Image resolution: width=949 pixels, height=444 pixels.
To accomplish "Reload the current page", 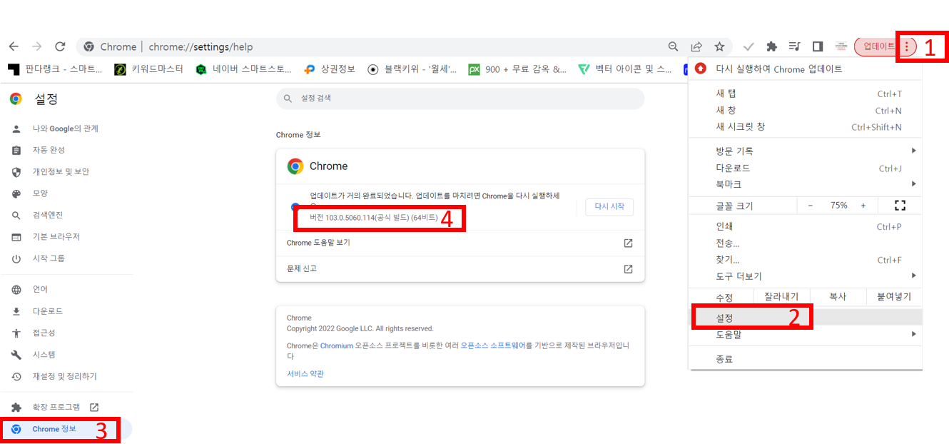I will 61,46.
